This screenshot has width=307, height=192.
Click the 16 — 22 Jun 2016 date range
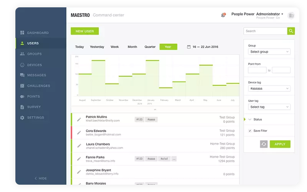pyautogui.click(x=205, y=47)
